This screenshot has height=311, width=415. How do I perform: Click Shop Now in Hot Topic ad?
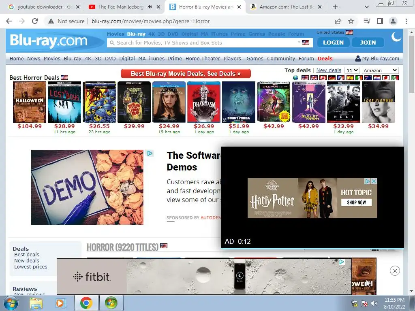point(356,202)
